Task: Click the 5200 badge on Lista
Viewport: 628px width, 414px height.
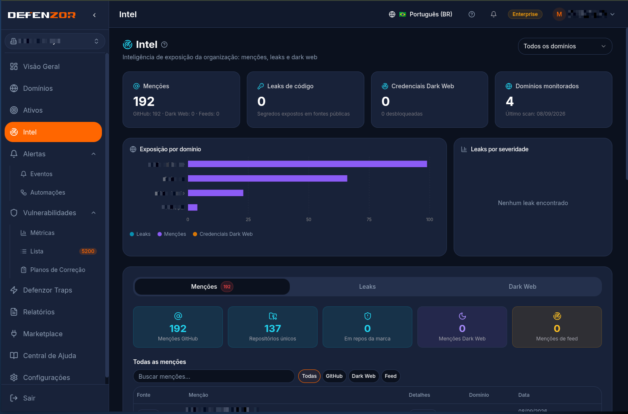Action: pyautogui.click(x=88, y=251)
